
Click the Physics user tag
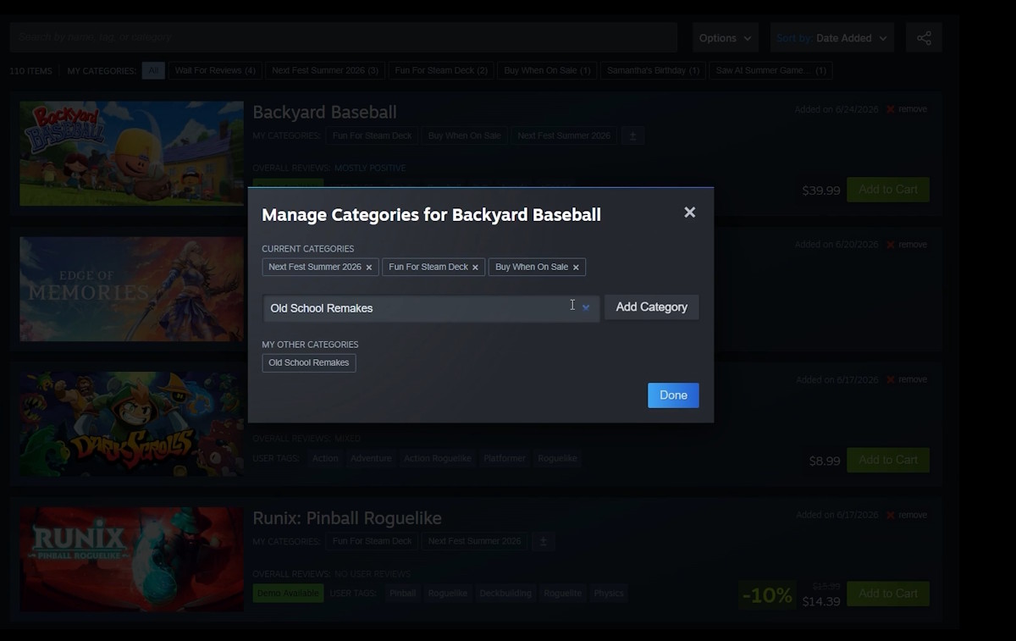609,594
